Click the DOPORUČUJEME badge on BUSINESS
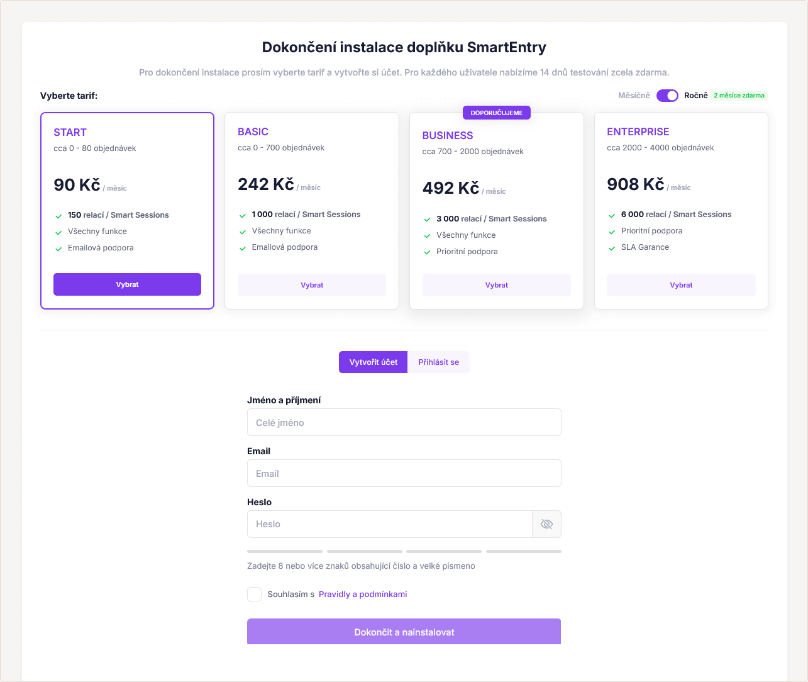The height and width of the screenshot is (682, 808). coord(497,113)
